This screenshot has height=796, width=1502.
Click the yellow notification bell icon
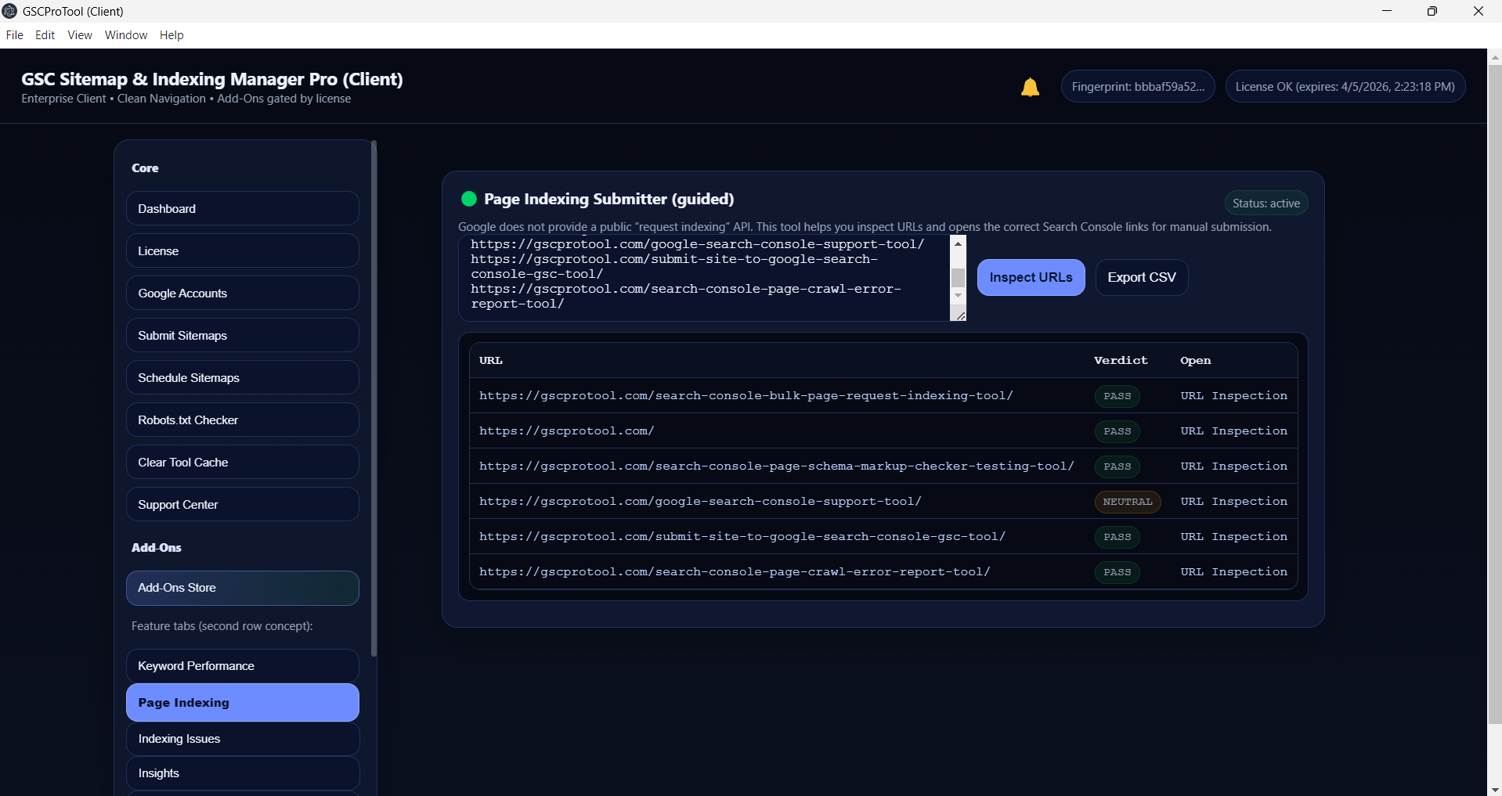point(1030,88)
